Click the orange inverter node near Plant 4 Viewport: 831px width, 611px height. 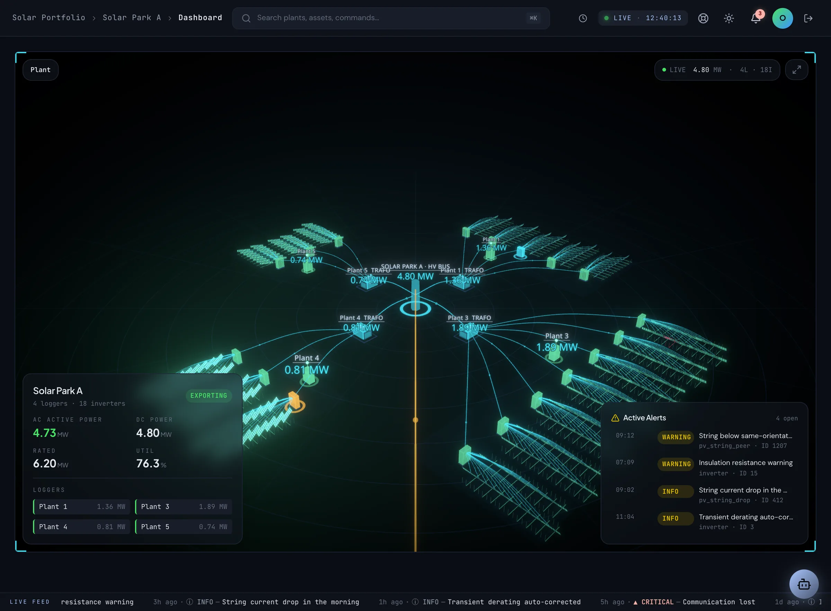coord(294,402)
